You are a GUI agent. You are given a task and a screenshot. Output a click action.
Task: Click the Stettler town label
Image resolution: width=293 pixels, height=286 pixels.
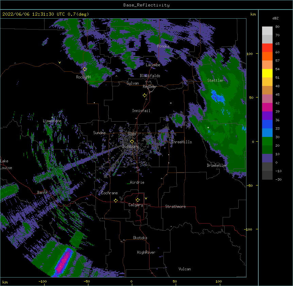pyautogui.click(x=216, y=81)
